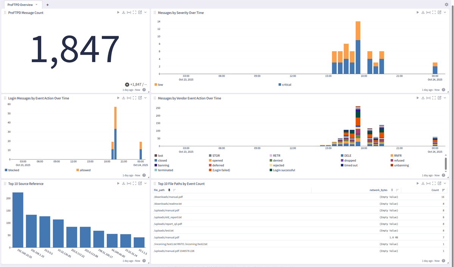Download Messages by Severity Over Time data

pyautogui.click(x=423, y=12)
